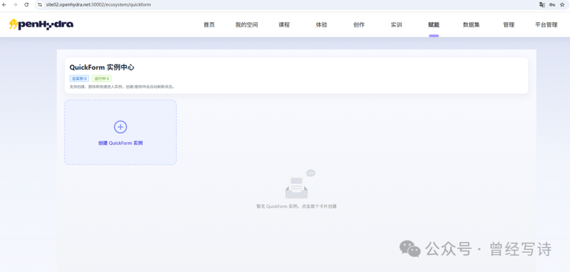The width and height of the screenshot is (570, 272).
Task: Click the 总实例 0 badge
Action: click(x=79, y=79)
